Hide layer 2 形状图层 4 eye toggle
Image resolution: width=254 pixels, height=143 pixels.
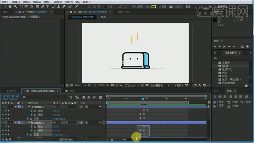pos(3,122)
